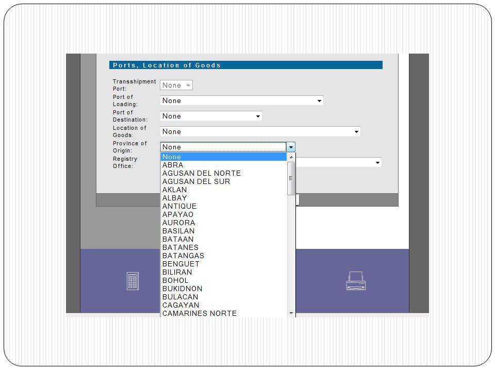Choose BUKIDNON as province of origin

(223, 289)
